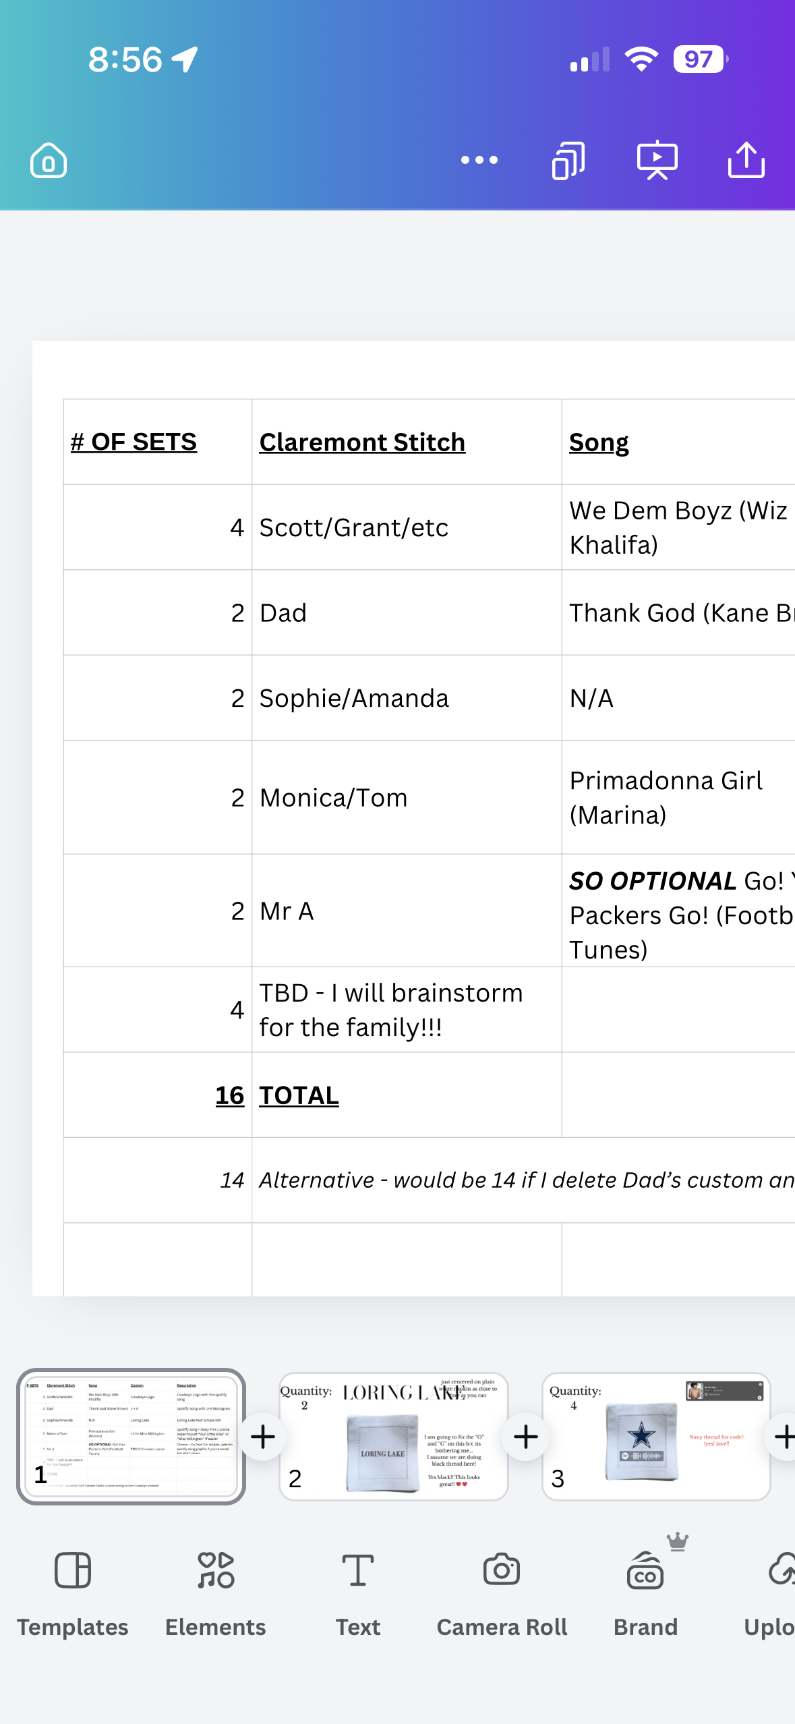Select the Claremont Stitch header cell
This screenshot has width=795, height=1724.
(x=407, y=442)
